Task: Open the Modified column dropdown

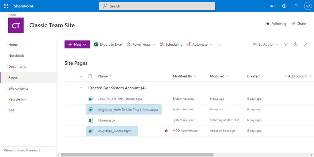Action: pos(227,76)
